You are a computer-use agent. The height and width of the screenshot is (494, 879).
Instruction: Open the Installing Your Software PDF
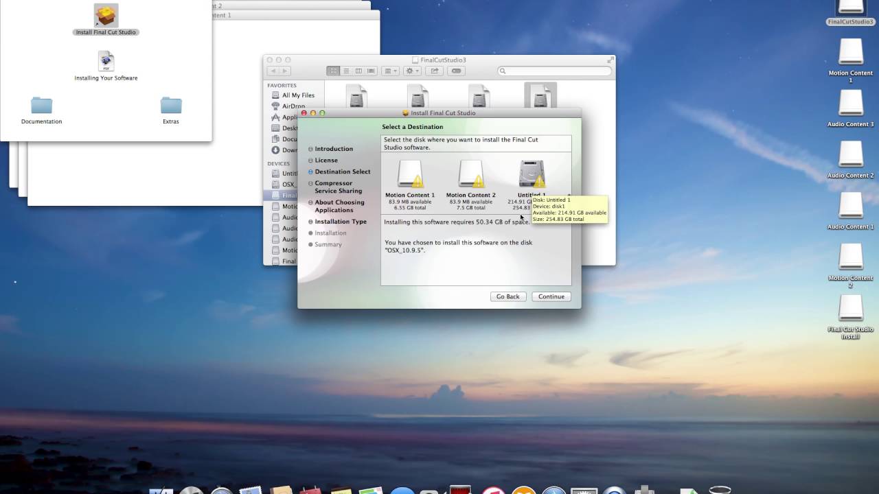coord(106,61)
